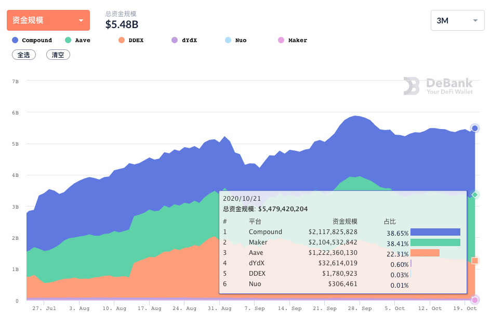The width and height of the screenshot is (491, 322).
Task: Click the orange Aave 22.31% bar
Action: (x=425, y=253)
